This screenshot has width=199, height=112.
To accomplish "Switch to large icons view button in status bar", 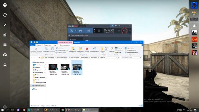I will tap(142, 106).
